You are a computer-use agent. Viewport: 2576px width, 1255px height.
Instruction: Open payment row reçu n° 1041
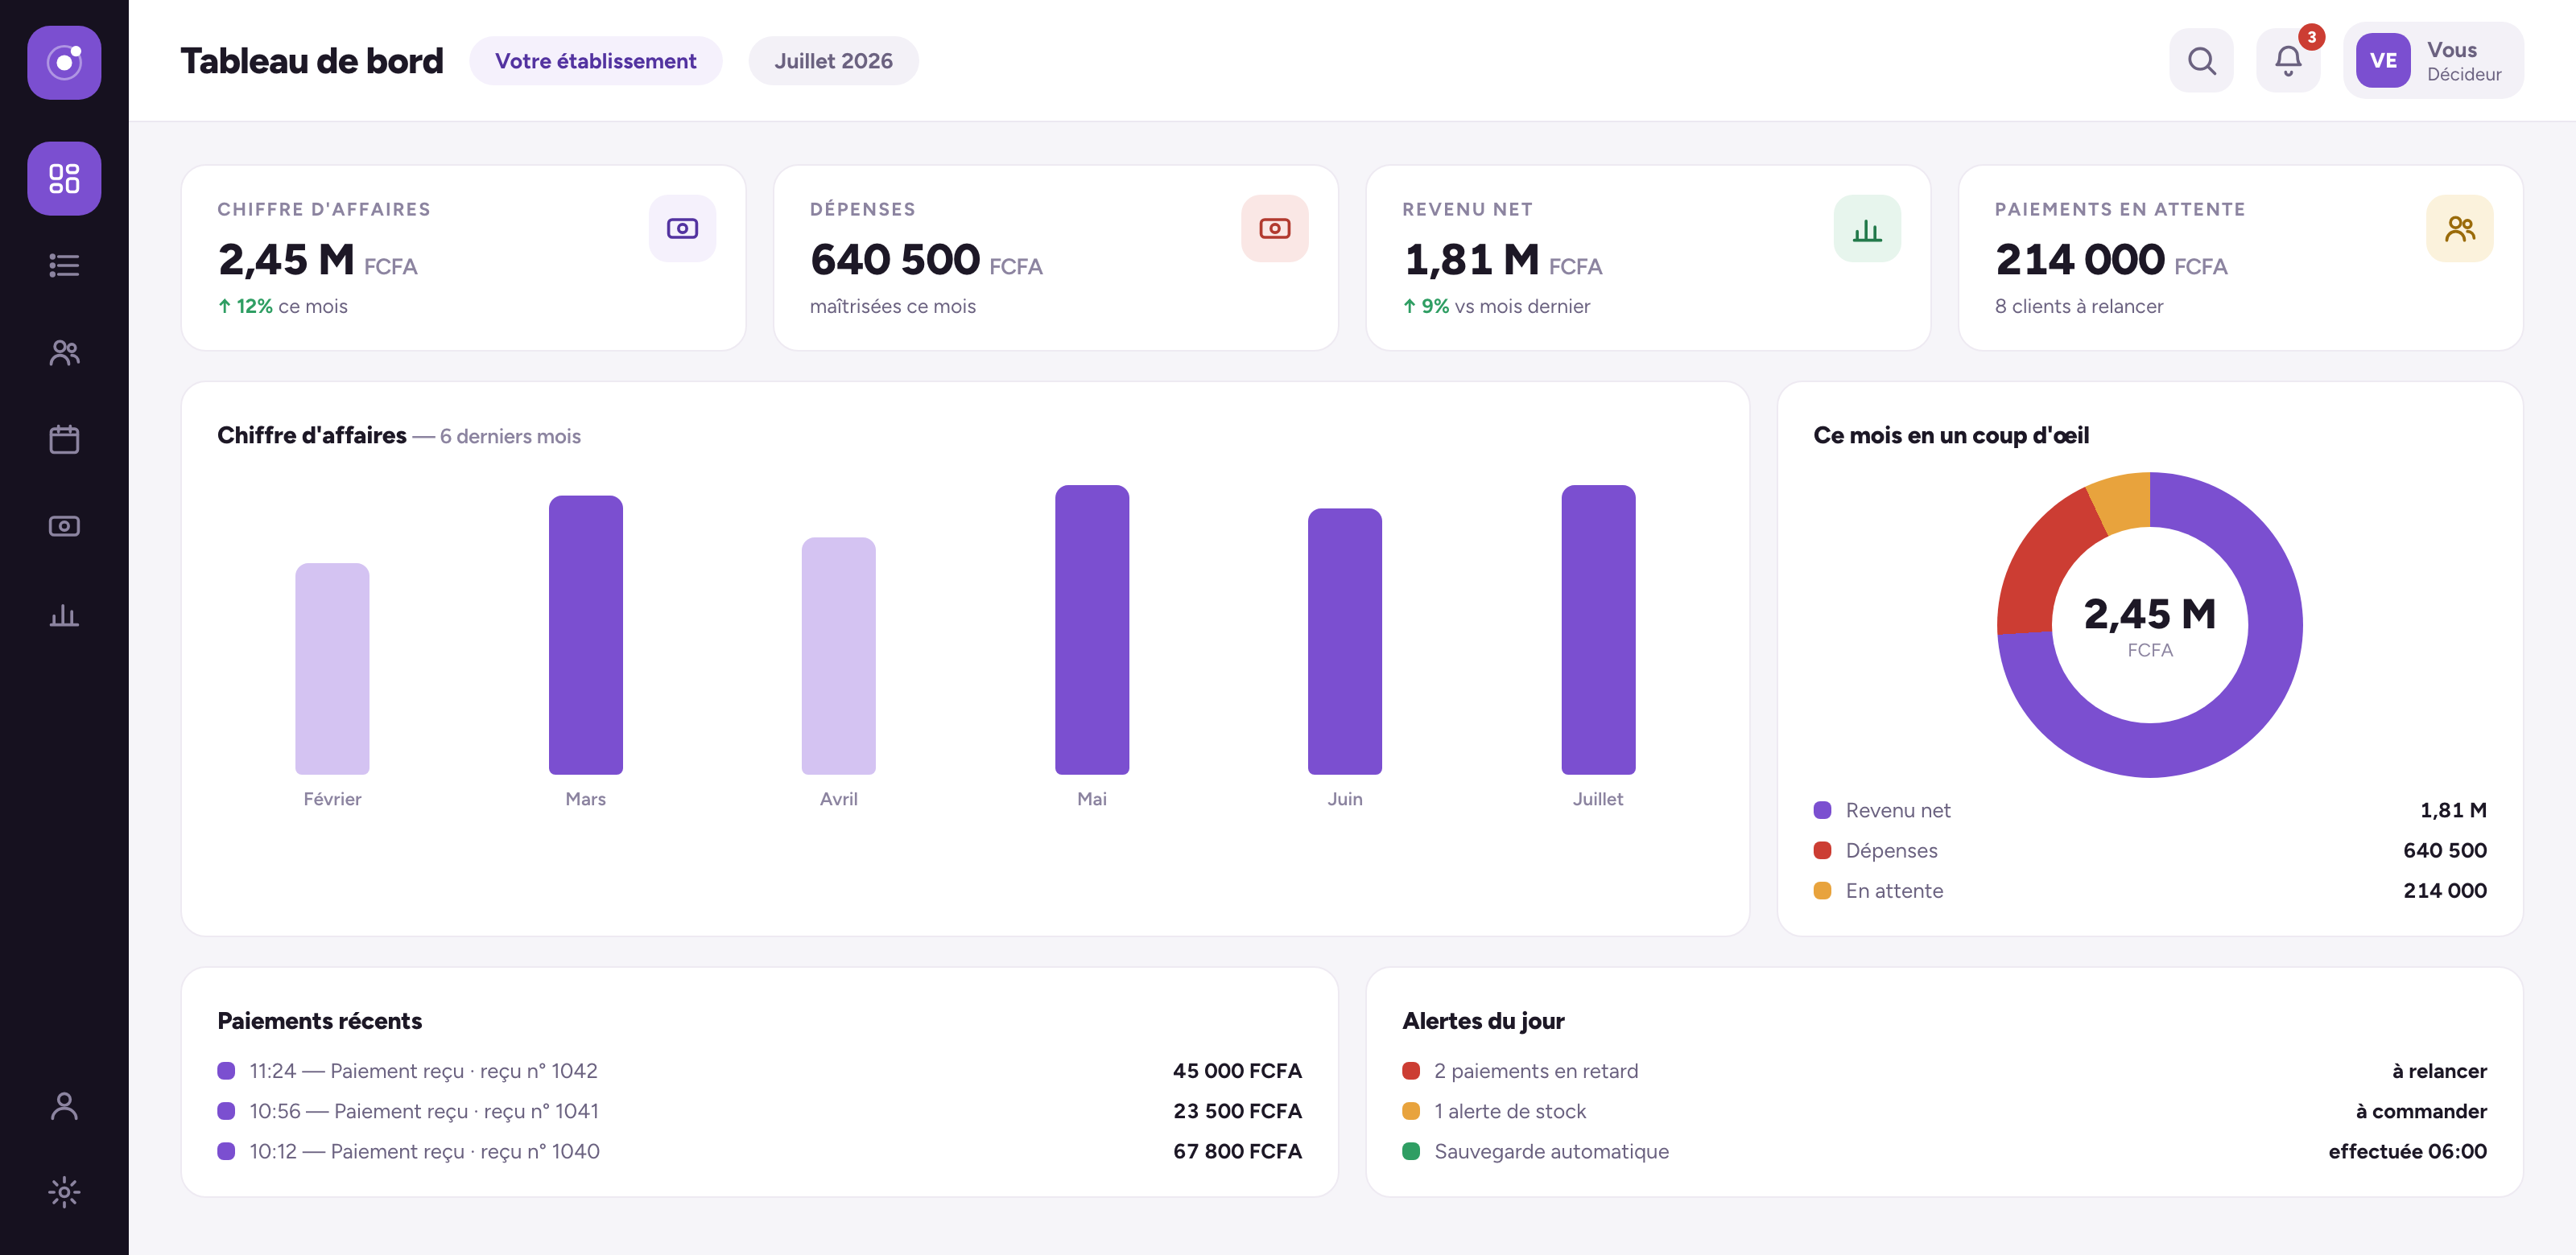(x=759, y=1111)
